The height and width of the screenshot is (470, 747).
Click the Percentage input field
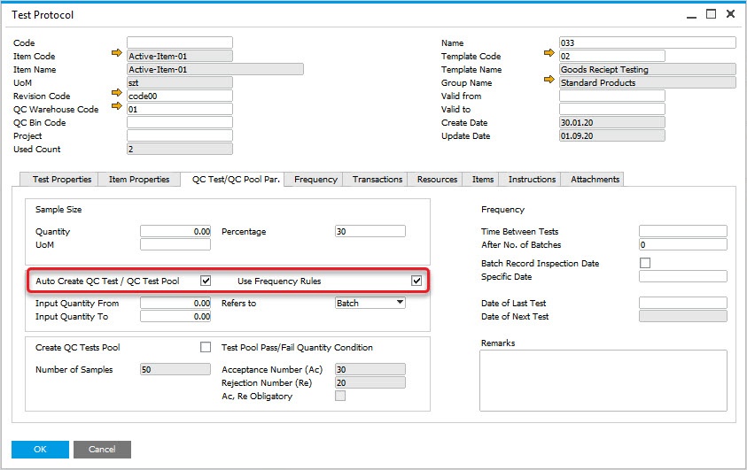(x=370, y=231)
